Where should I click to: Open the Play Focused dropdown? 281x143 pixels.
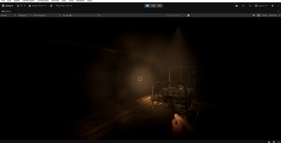point(176,15)
